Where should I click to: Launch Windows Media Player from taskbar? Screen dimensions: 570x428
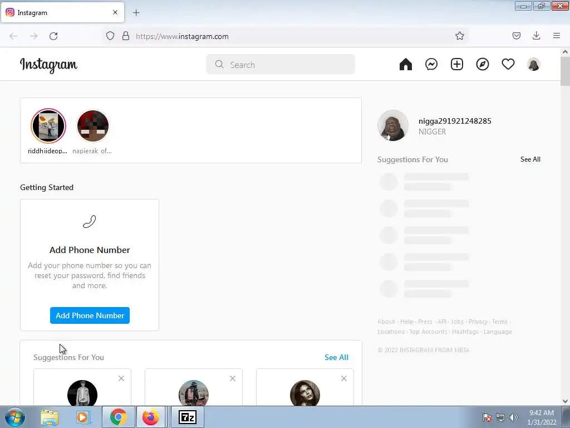pos(83,417)
